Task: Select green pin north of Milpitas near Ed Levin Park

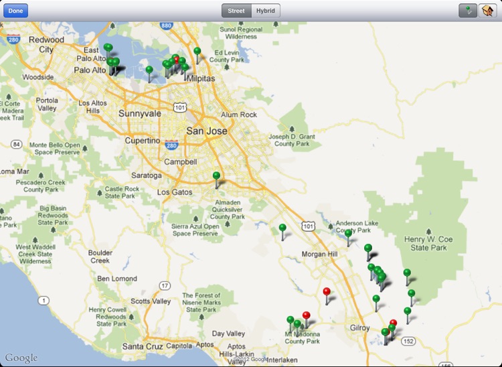Action: [197, 51]
